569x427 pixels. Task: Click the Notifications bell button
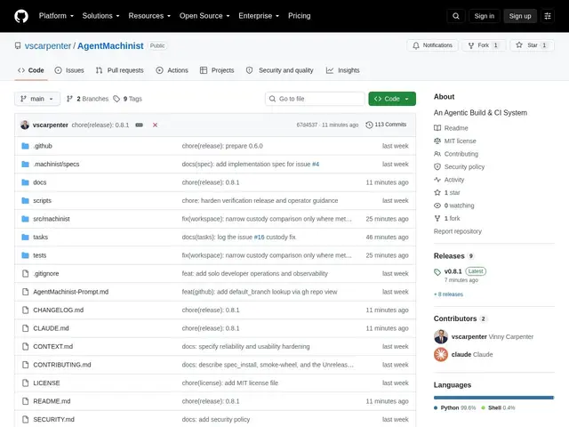432,45
